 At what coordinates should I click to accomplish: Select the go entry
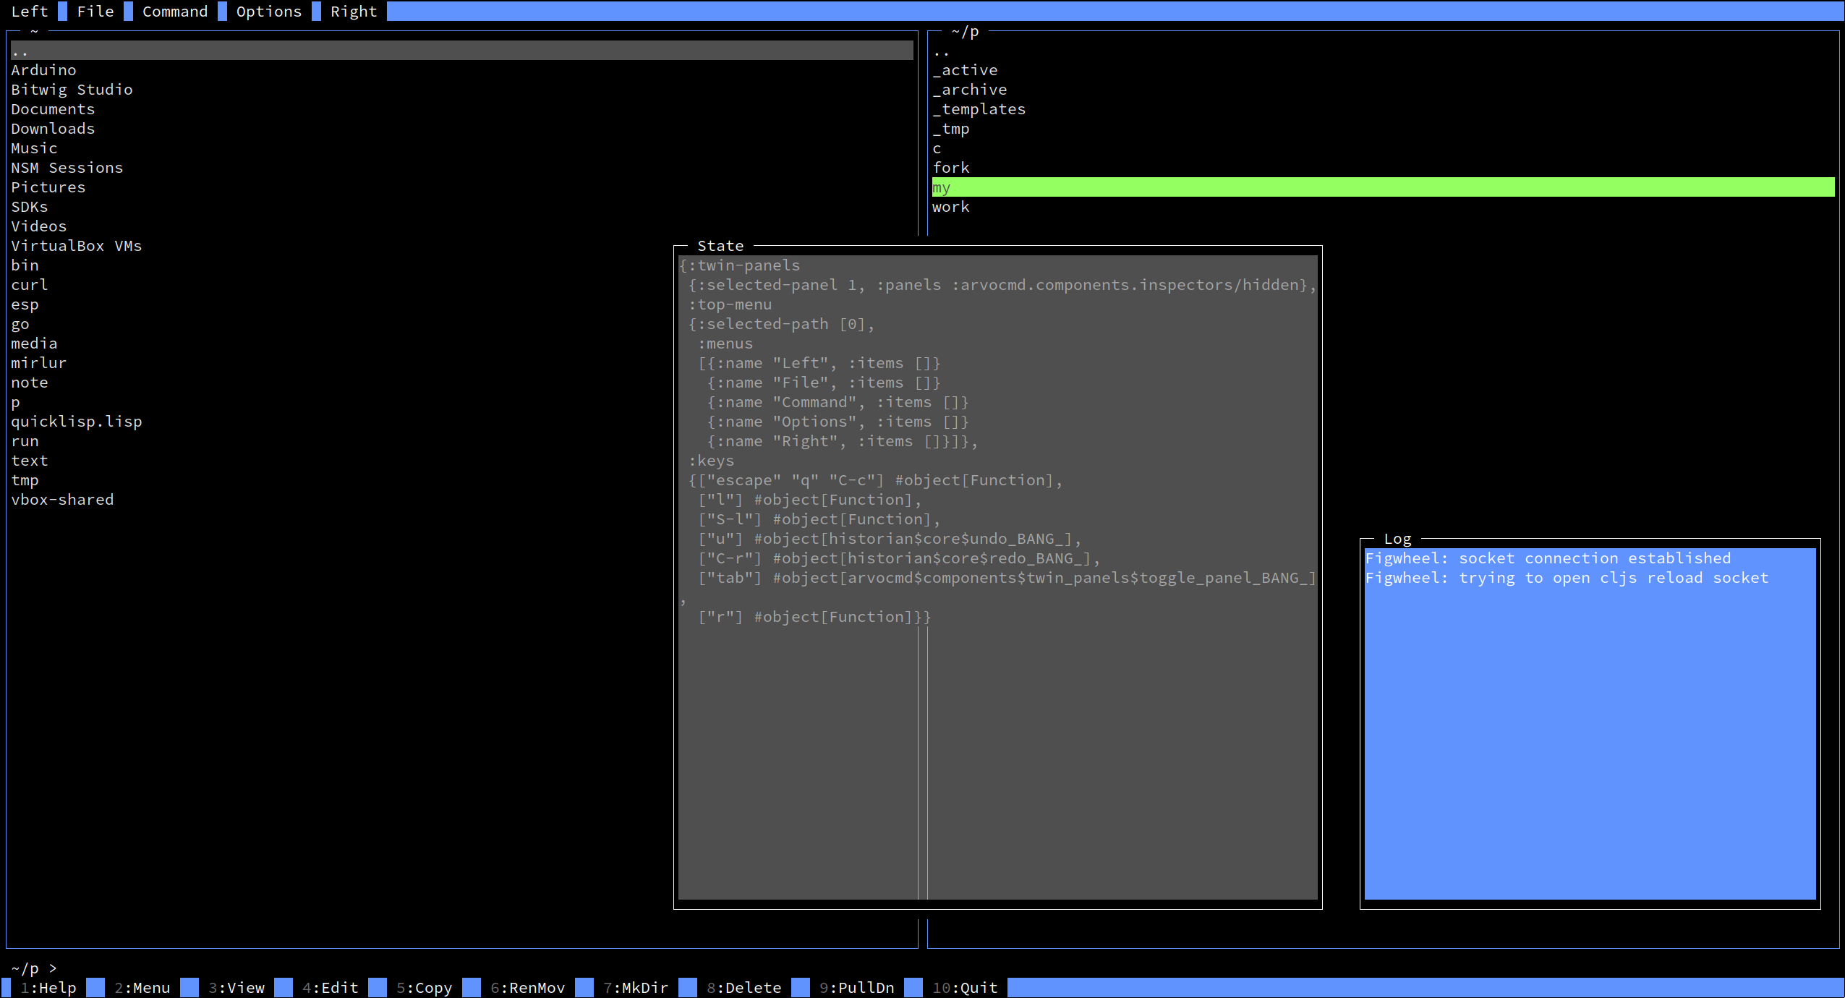20,324
